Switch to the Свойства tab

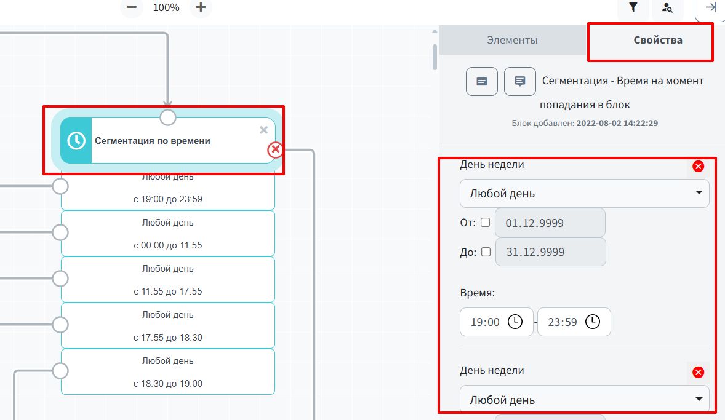(x=657, y=40)
